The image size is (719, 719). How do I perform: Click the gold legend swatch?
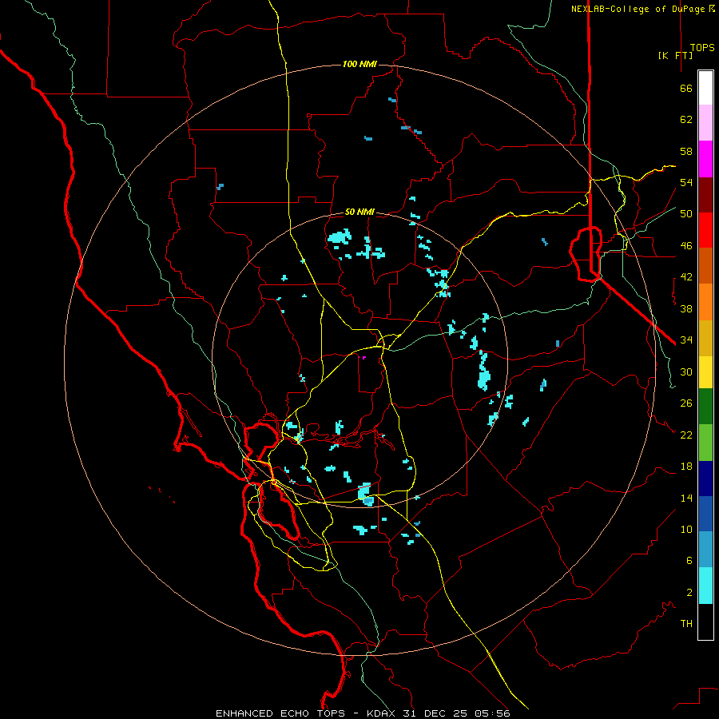point(705,338)
